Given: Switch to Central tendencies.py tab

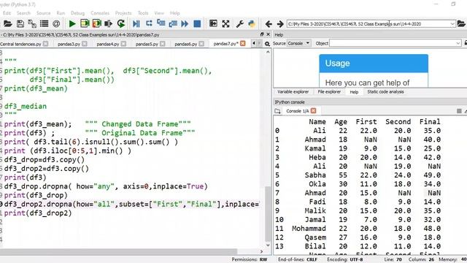Looking at the screenshot, I should point(20,44).
